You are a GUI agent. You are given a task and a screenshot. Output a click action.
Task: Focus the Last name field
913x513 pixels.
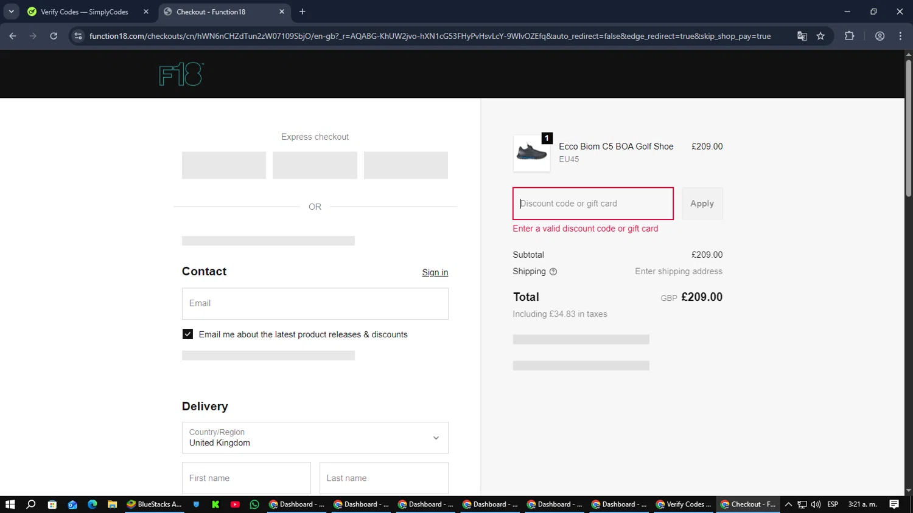384,478
